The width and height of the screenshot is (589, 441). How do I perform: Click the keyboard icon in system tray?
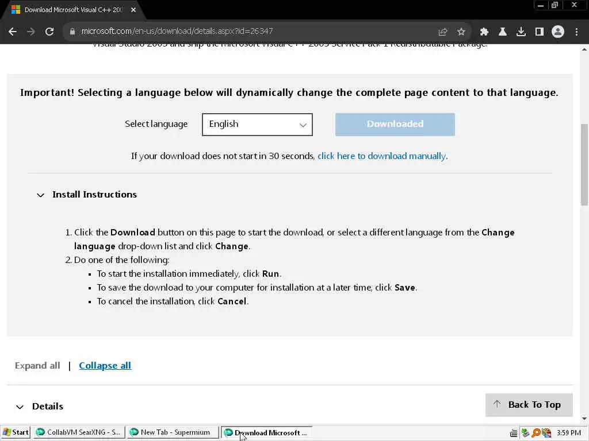514,433
